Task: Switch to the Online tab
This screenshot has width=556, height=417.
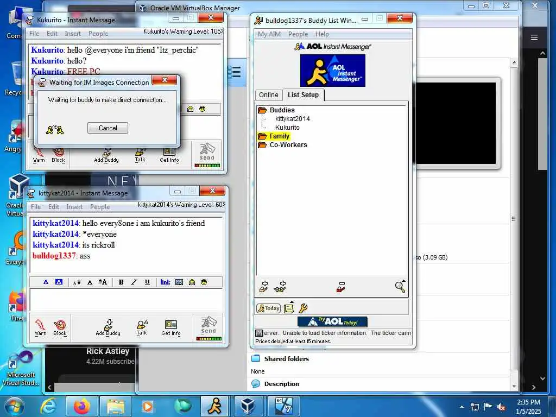Action: [268, 94]
